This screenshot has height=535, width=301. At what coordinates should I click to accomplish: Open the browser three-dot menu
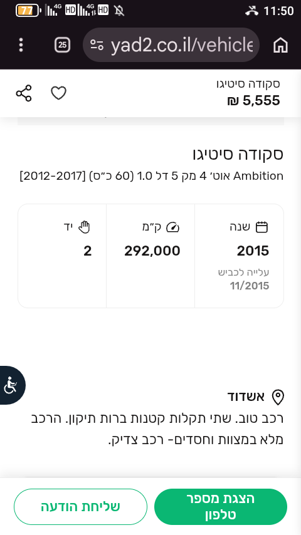tap(21, 45)
